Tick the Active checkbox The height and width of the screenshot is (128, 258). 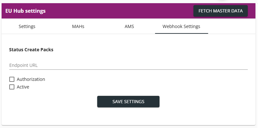(x=12, y=87)
